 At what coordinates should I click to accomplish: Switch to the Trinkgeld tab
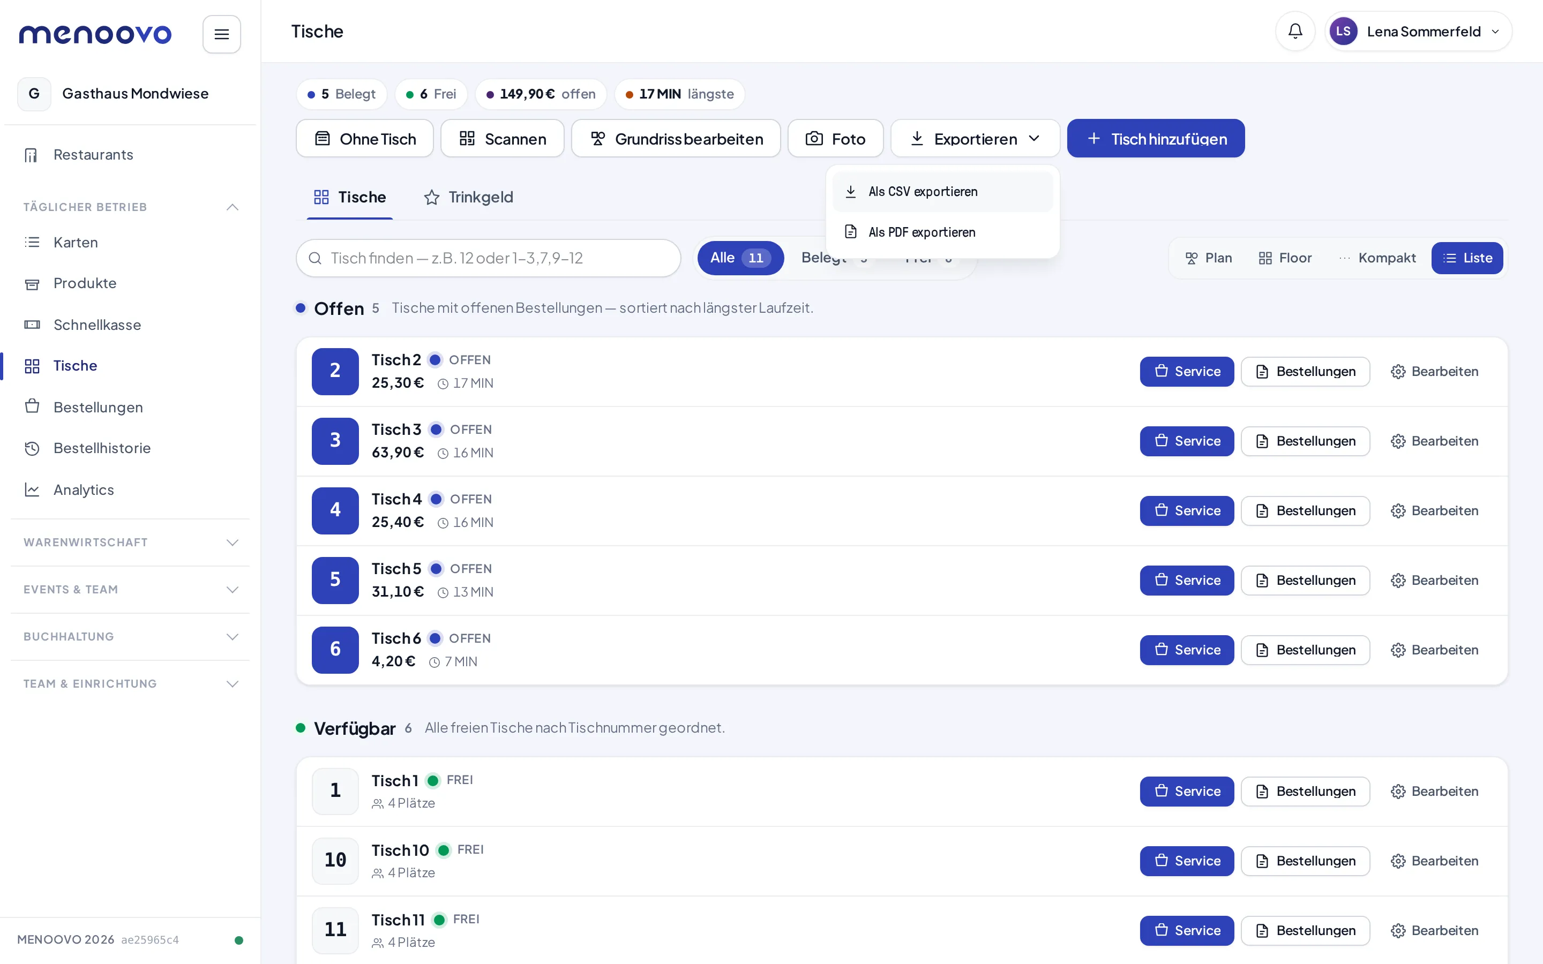[x=469, y=197]
